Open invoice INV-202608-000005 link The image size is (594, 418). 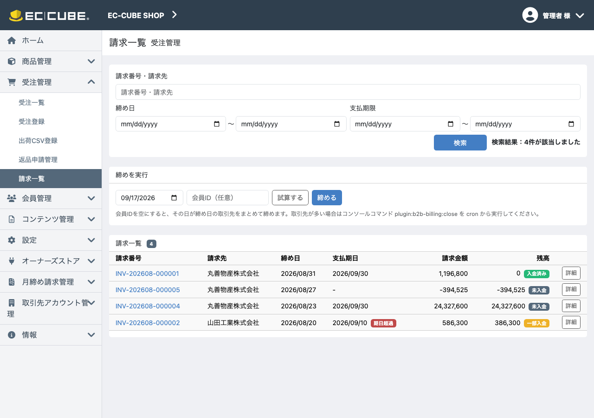tap(148, 290)
